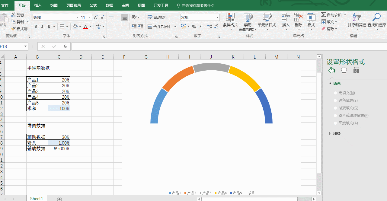Open the font name dropdown (等线)
The height and width of the screenshot is (201, 387).
77,18
